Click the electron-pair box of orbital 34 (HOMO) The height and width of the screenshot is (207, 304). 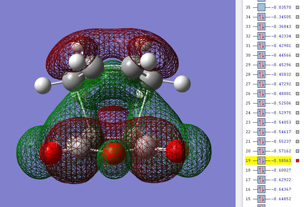point(261,17)
